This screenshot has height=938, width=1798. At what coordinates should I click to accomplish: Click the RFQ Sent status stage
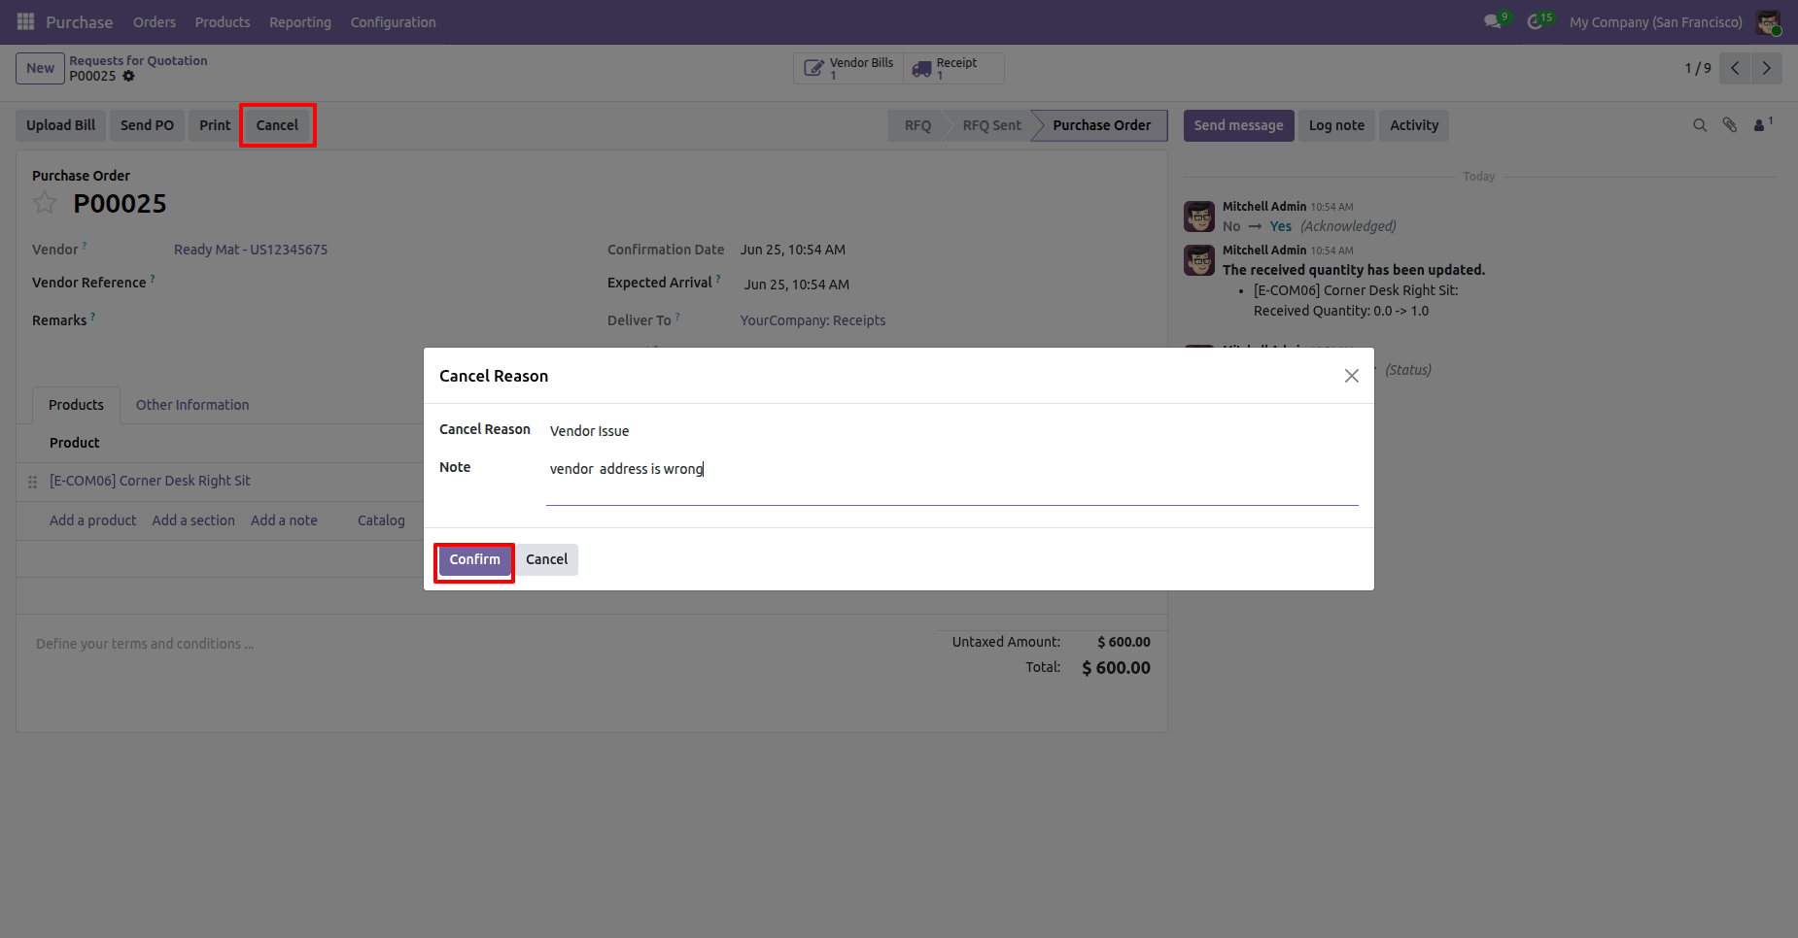click(x=991, y=125)
